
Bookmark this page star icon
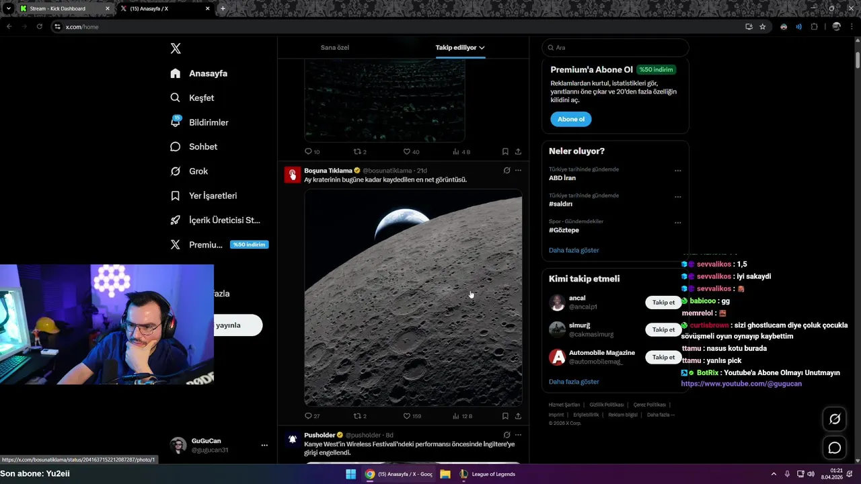763,27
